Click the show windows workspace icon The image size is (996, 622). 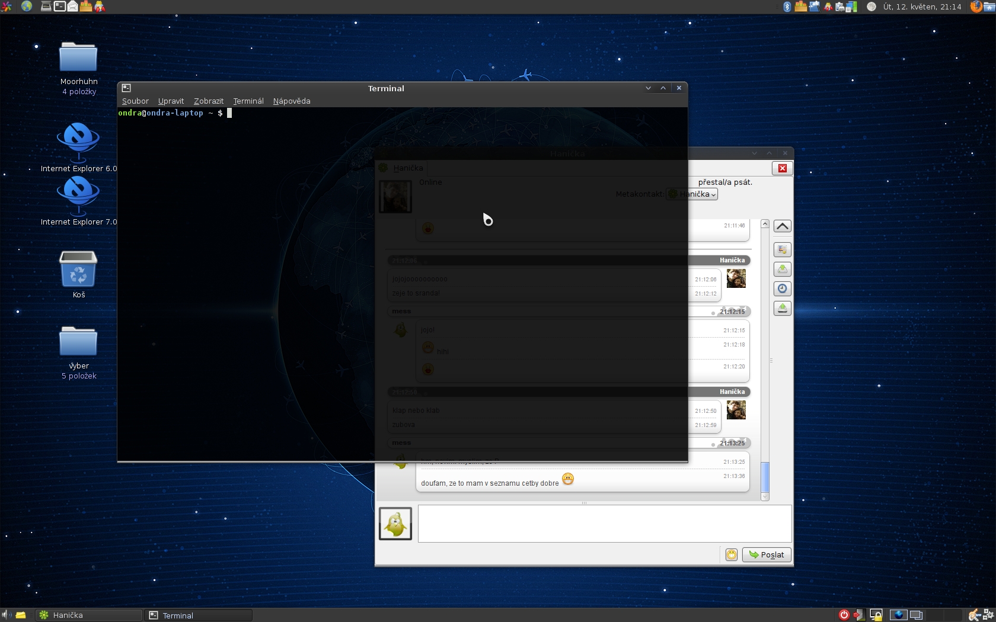[x=916, y=615]
